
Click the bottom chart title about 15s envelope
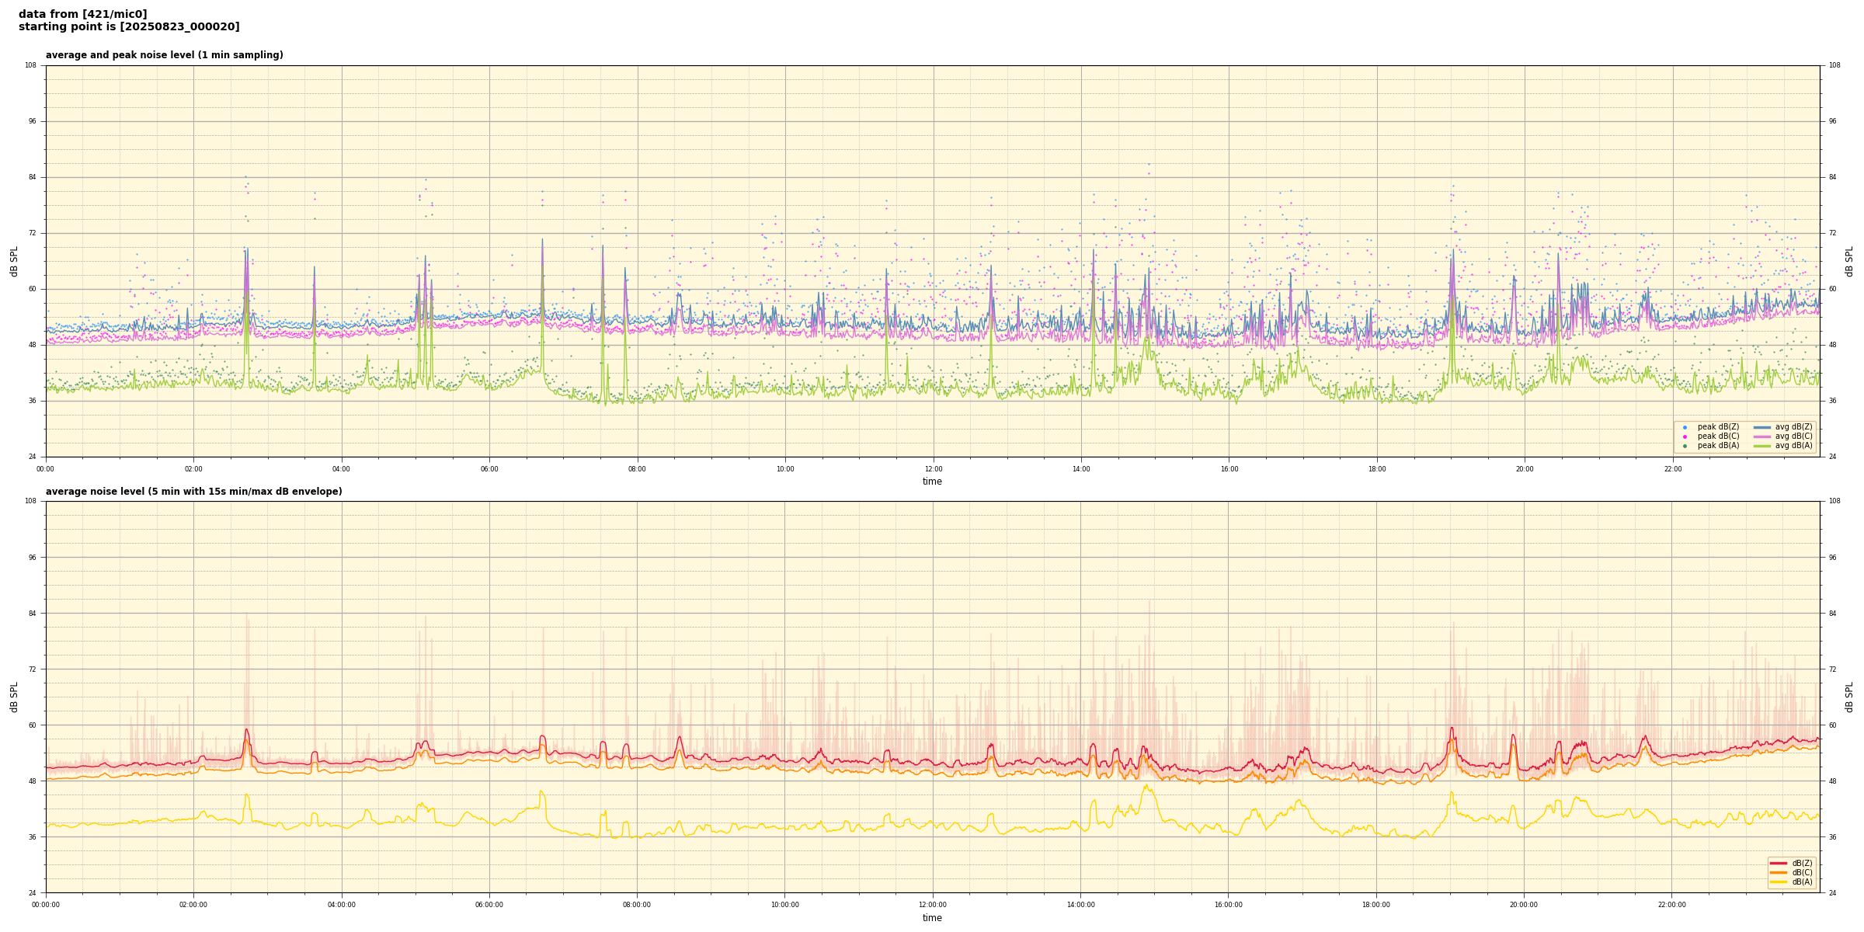[193, 492]
